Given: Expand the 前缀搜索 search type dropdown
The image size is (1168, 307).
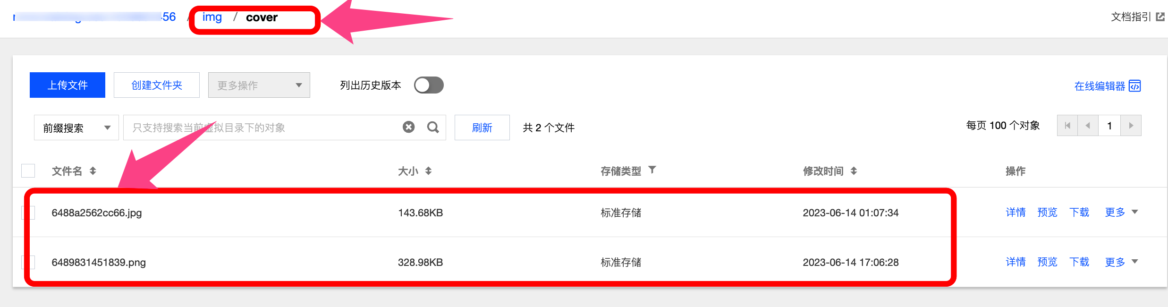Looking at the screenshot, I should click(76, 128).
